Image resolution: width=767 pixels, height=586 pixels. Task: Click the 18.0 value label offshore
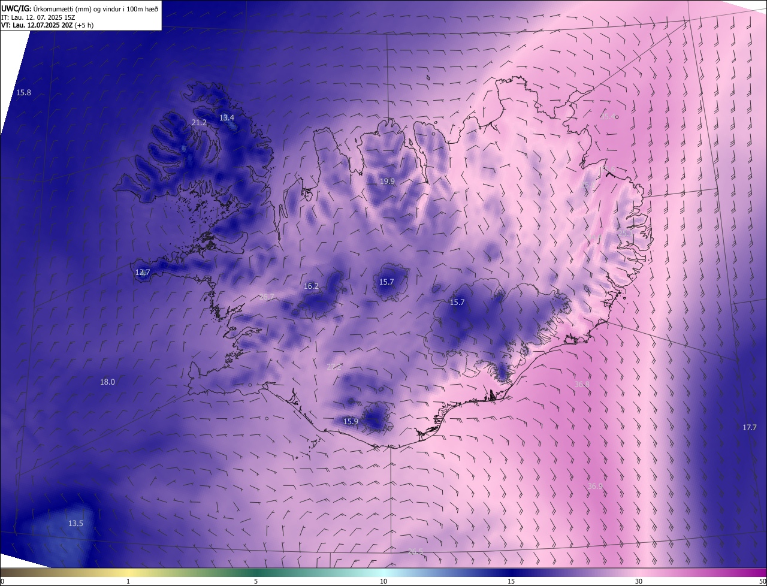coord(107,382)
